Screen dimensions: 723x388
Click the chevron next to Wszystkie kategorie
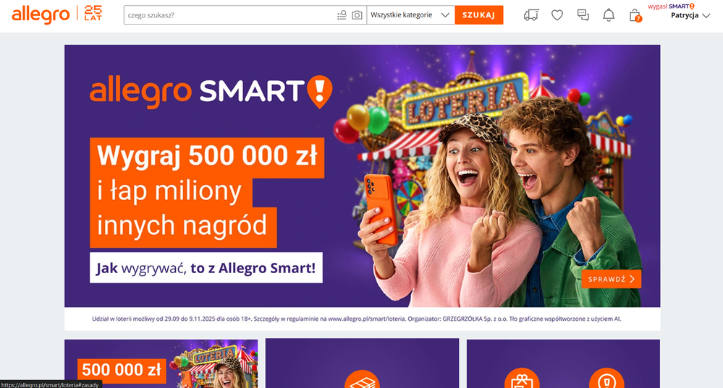tap(445, 15)
